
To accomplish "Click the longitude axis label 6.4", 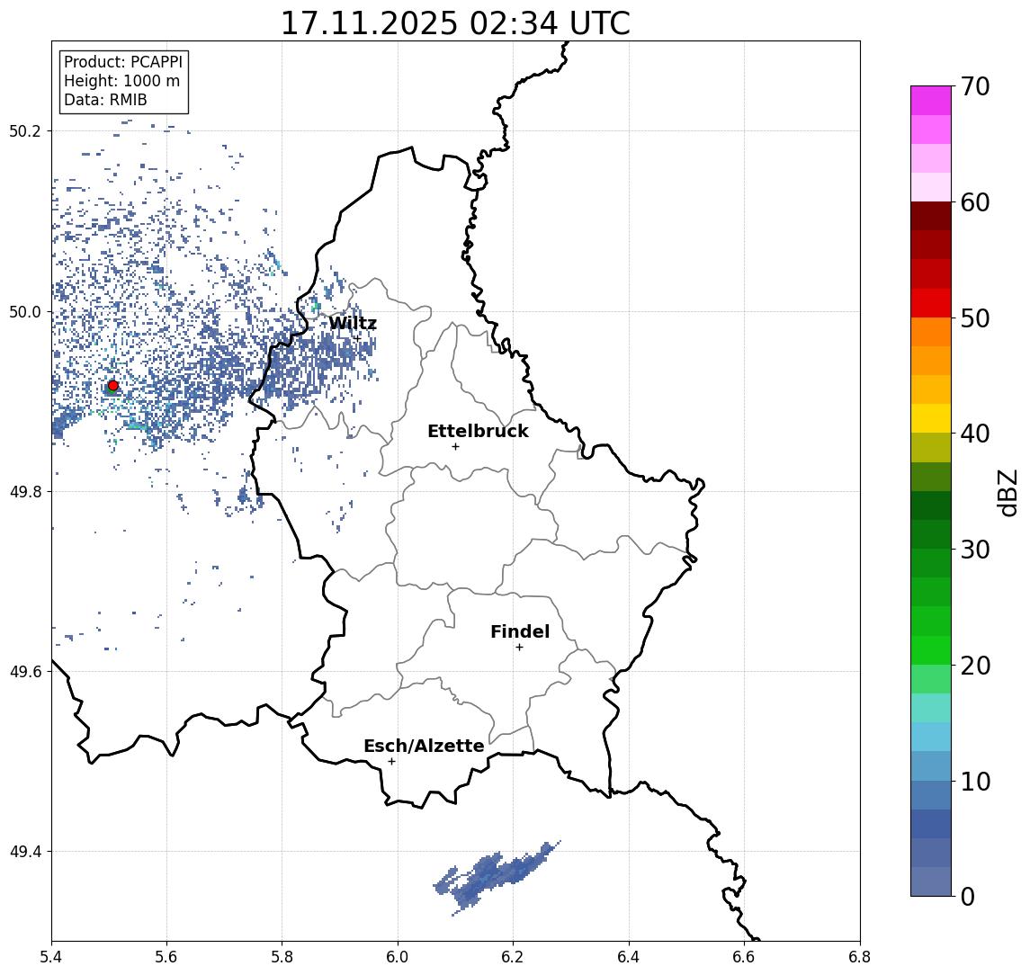I will (630, 957).
